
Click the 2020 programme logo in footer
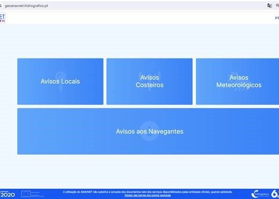(8, 194)
